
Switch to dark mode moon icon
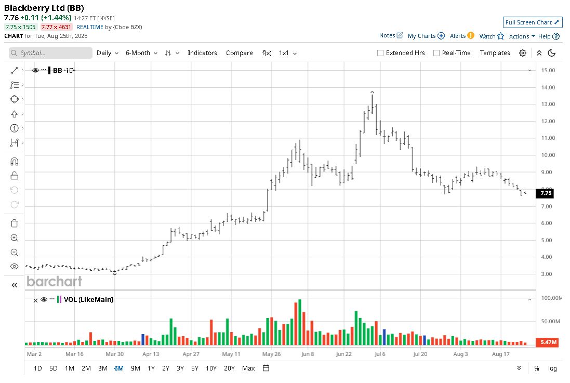point(552,53)
